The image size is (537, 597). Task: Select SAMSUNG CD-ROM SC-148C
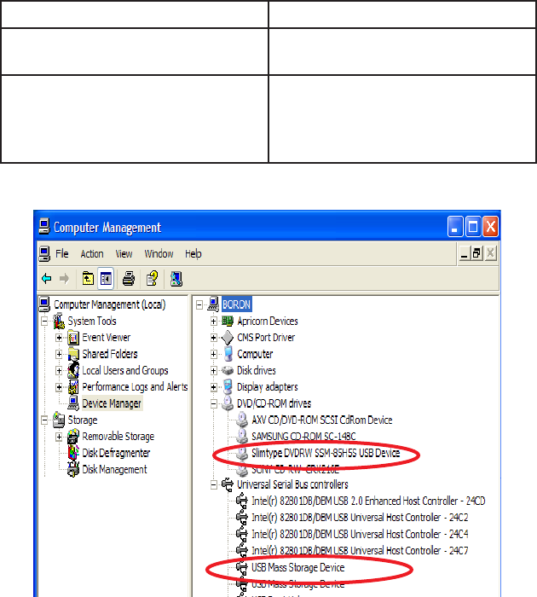click(303, 437)
